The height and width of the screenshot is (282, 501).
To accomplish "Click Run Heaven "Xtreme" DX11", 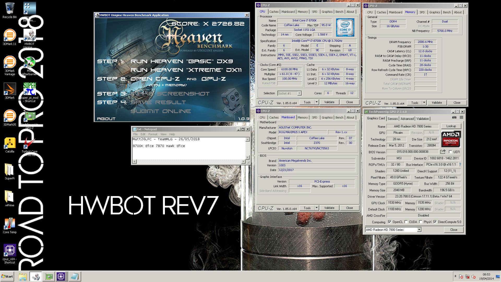I will pos(186,70).
